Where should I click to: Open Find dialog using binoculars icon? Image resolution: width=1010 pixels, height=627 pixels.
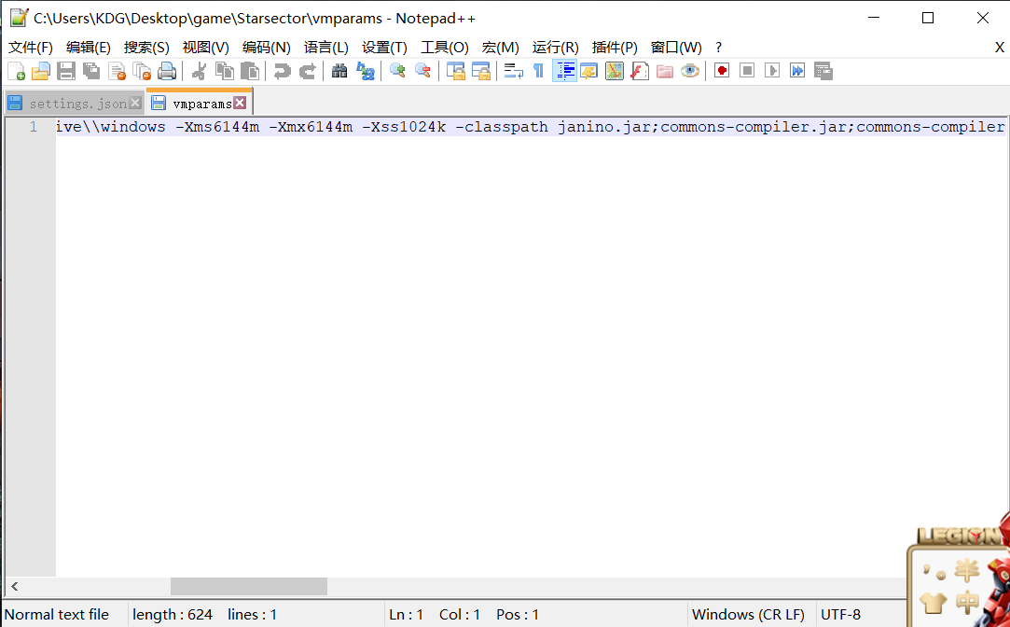339,71
